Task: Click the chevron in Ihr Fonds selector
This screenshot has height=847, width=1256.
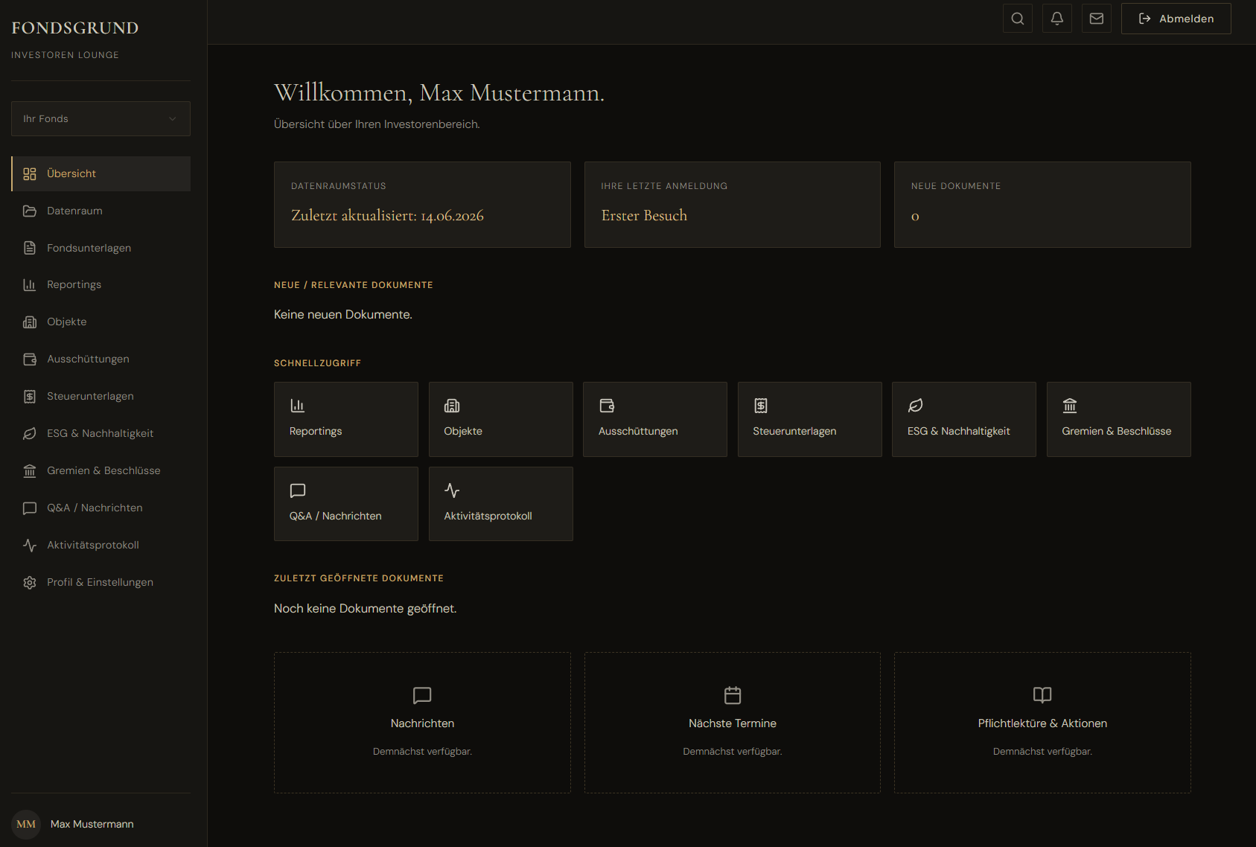Action: pyautogui.click(x=173, y=119)
